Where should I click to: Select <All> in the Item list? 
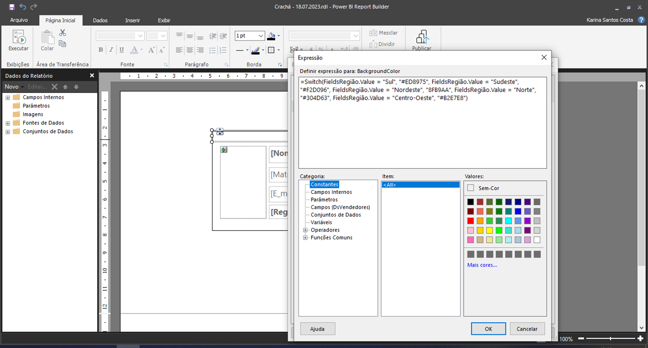[421, 185]
